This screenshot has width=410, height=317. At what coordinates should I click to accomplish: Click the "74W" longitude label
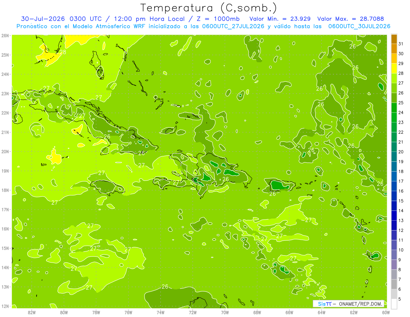(x=161, y=312)
